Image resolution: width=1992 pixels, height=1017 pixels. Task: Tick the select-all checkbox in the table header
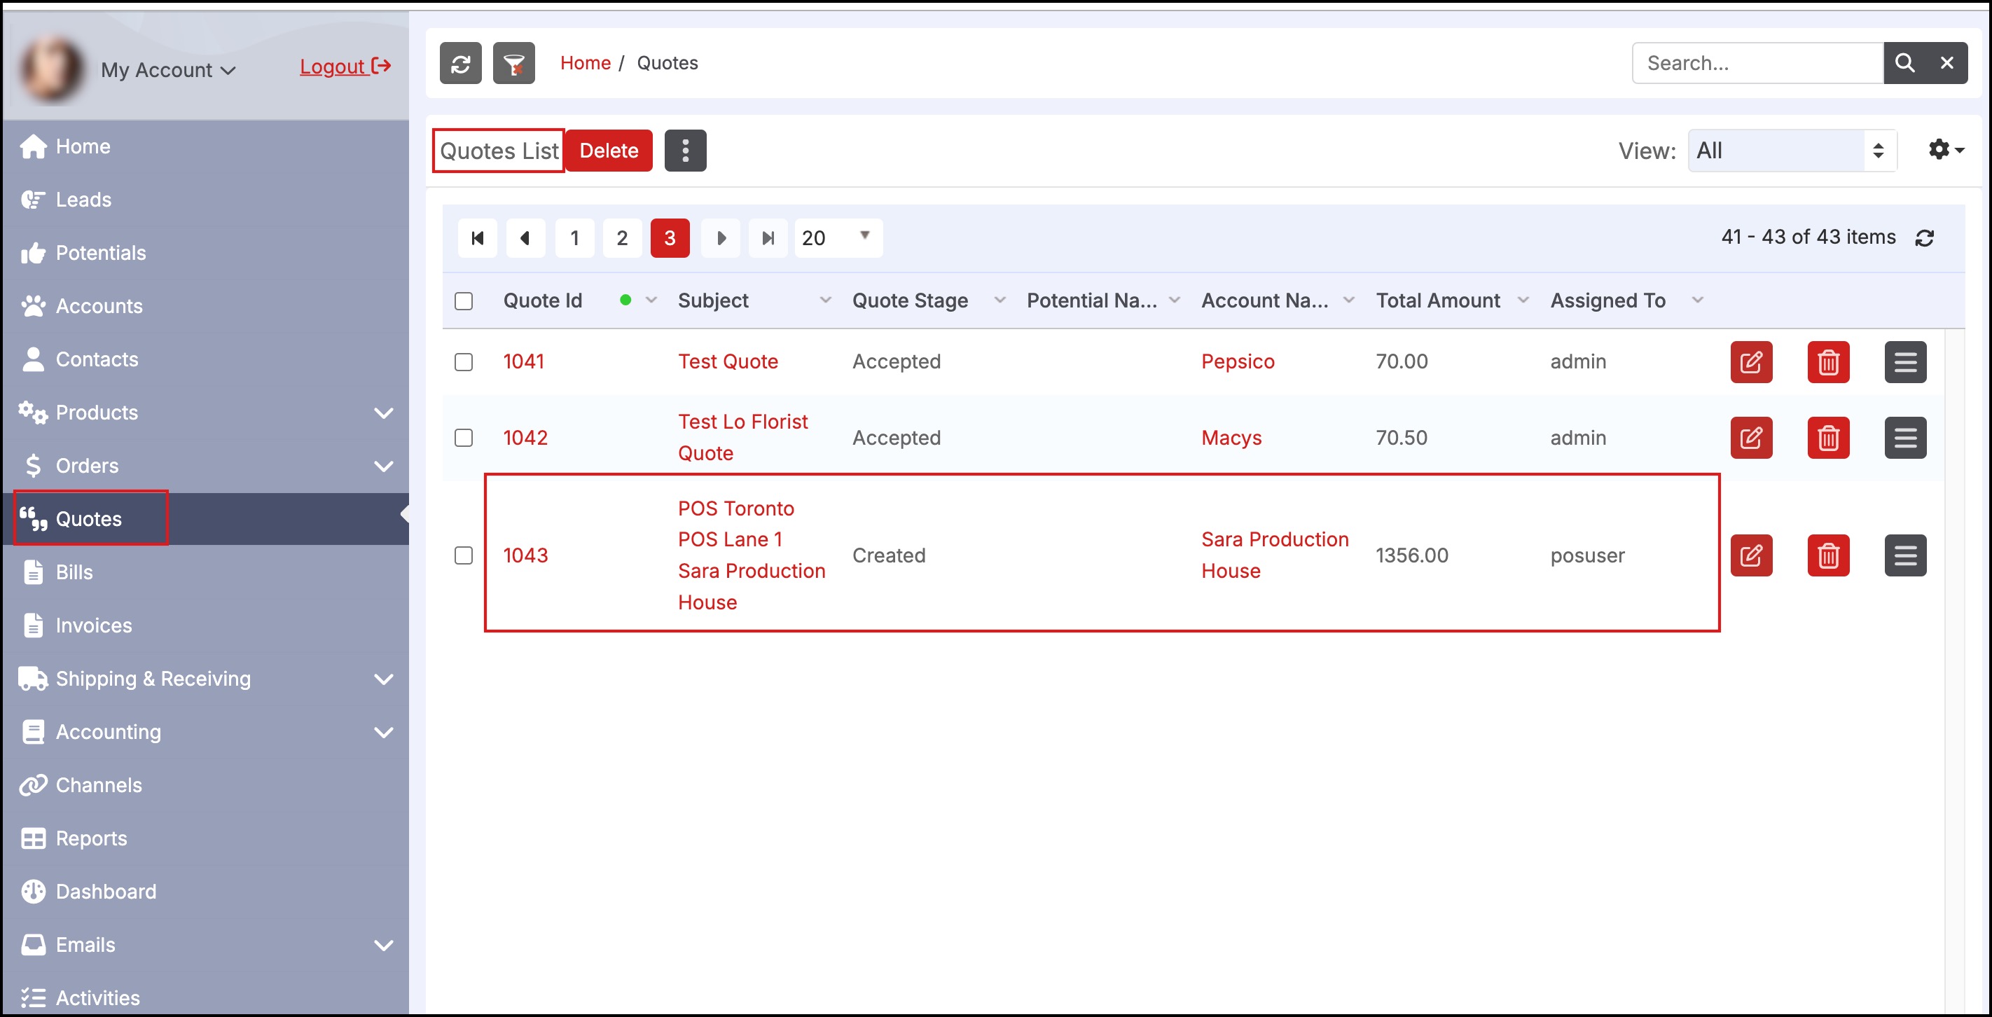click(x=463, y=301)
